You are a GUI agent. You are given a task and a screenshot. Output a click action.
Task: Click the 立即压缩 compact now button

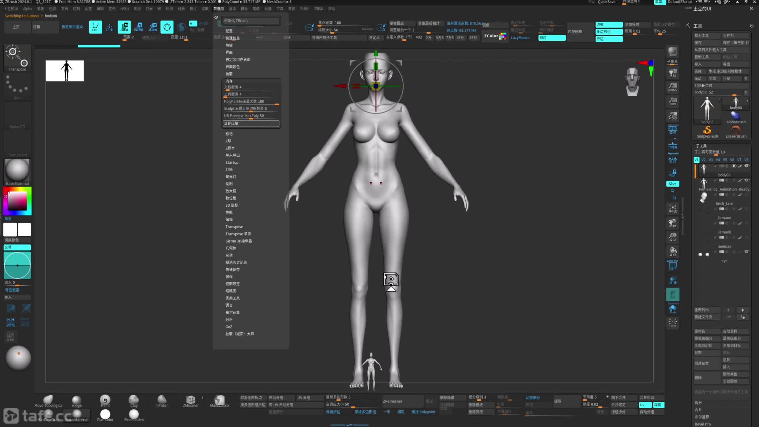251,123
